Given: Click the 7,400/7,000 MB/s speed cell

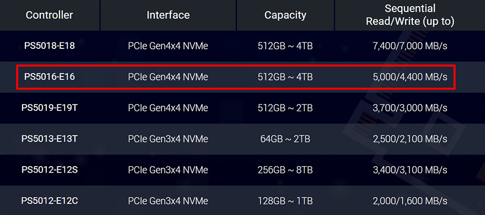Looking at the screenshot, I should tap(410, 46).
